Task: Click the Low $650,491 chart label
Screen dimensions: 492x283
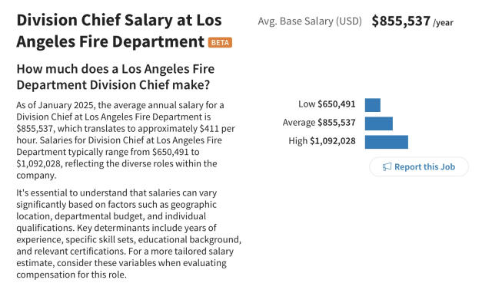Action: pyautogui.click(x=327, y=104)
